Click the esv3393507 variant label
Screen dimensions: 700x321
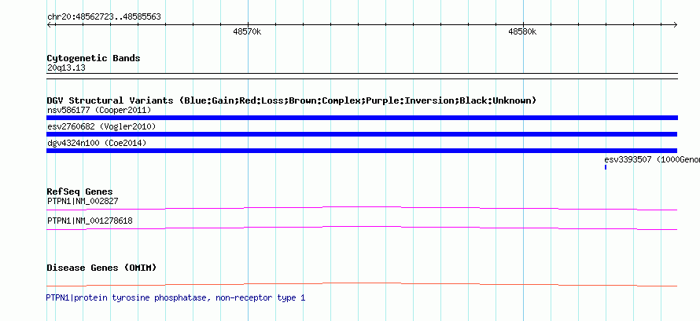(x=652, y=159)
